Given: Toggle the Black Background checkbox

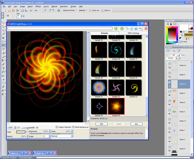Looking at the screenshot, I should (73, 127).
